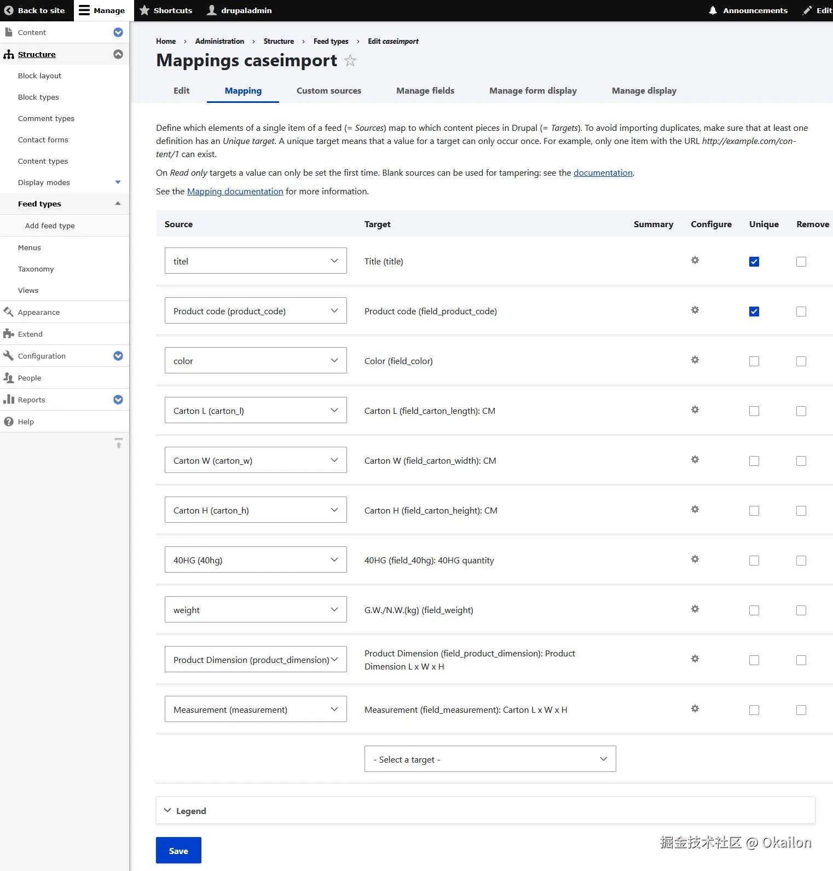Open the 'Select a target' dropdown
833x871 pixels.
pos(490,759)
